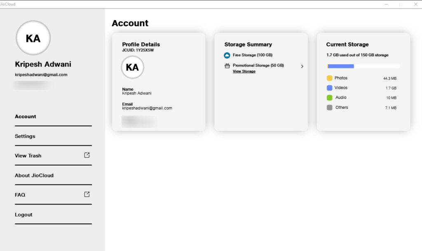Viewport: 422px width, 251px height.
Task: Click the KA avatar in the sidebar
Action: pyautogui.click(x=33, y=38)
